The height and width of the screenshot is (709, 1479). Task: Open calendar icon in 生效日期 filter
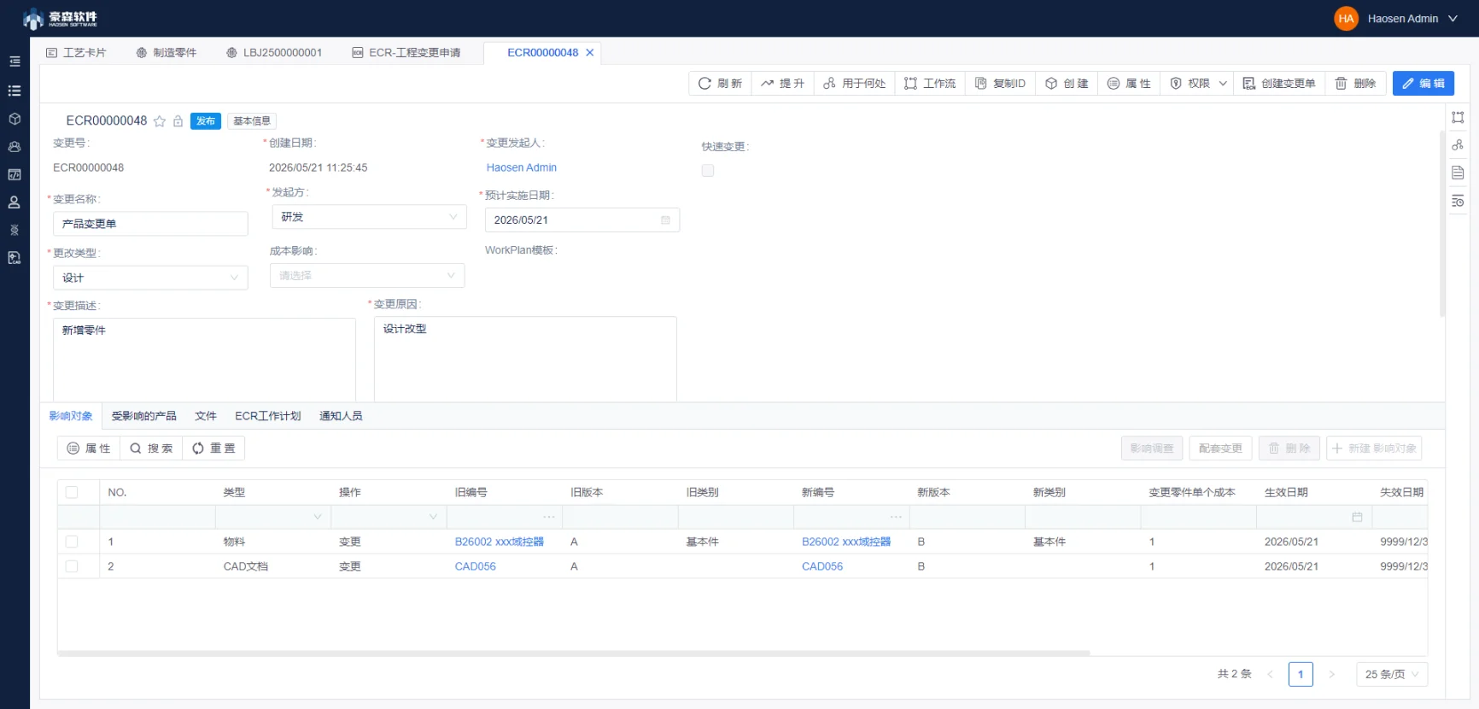[x=1357, y=517]
